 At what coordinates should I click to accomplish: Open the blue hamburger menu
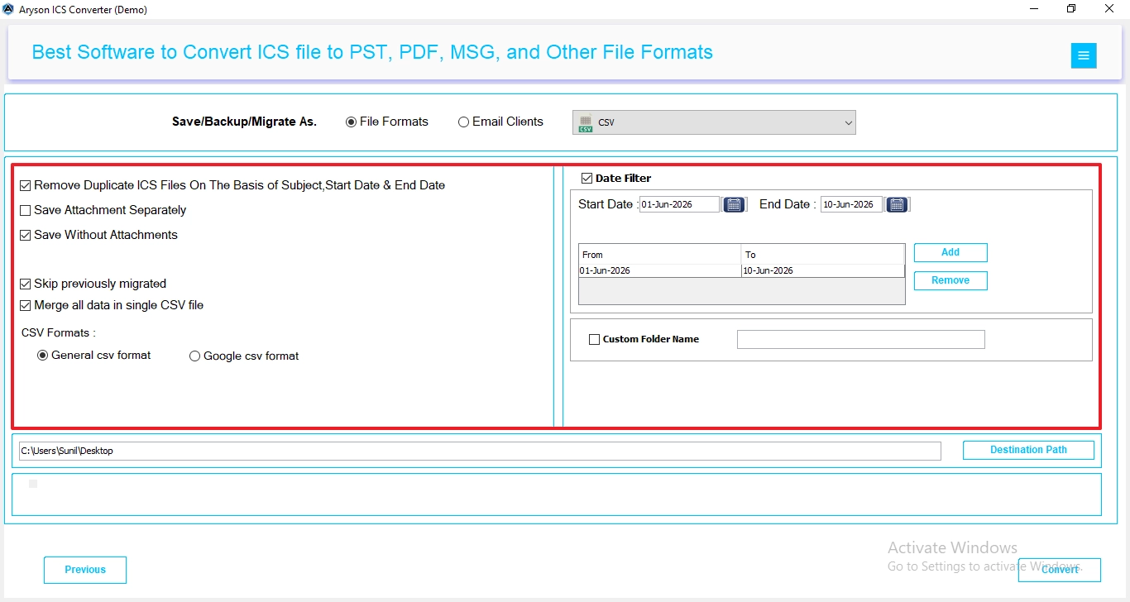[1084, 55]
